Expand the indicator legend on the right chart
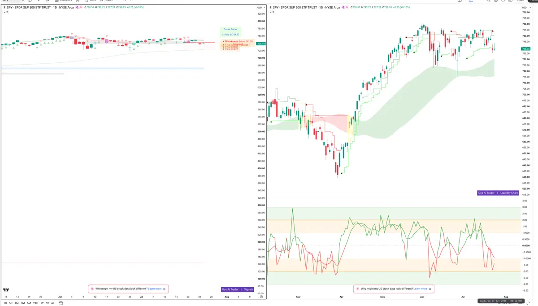This screenshot has height=306, width=538. coord(272,12)
